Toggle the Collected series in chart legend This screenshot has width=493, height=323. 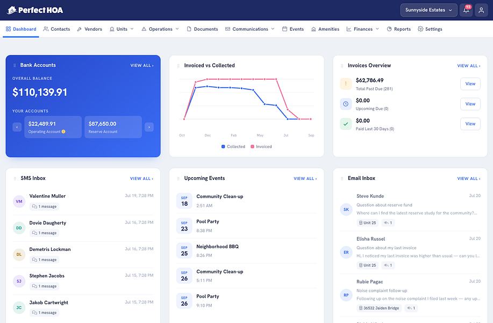click(x=233, y=147)
